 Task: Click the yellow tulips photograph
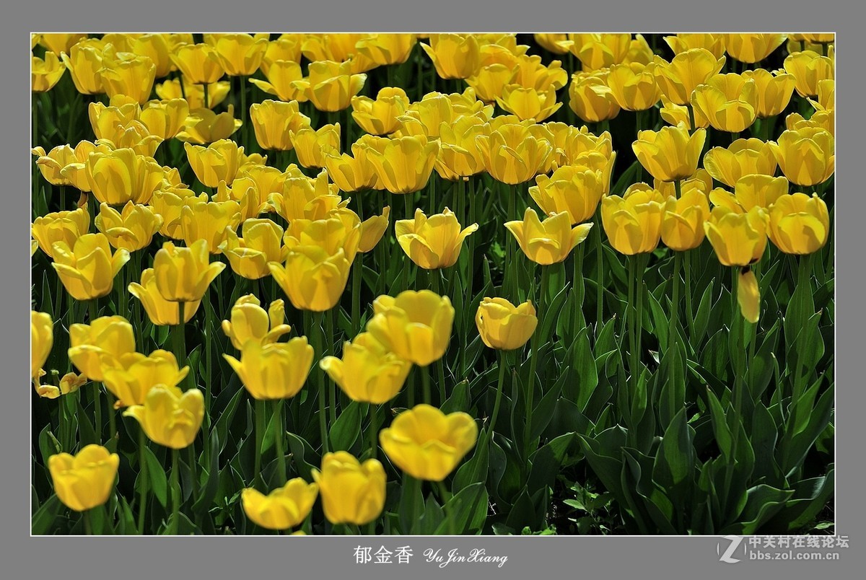(x=433, y=284)
